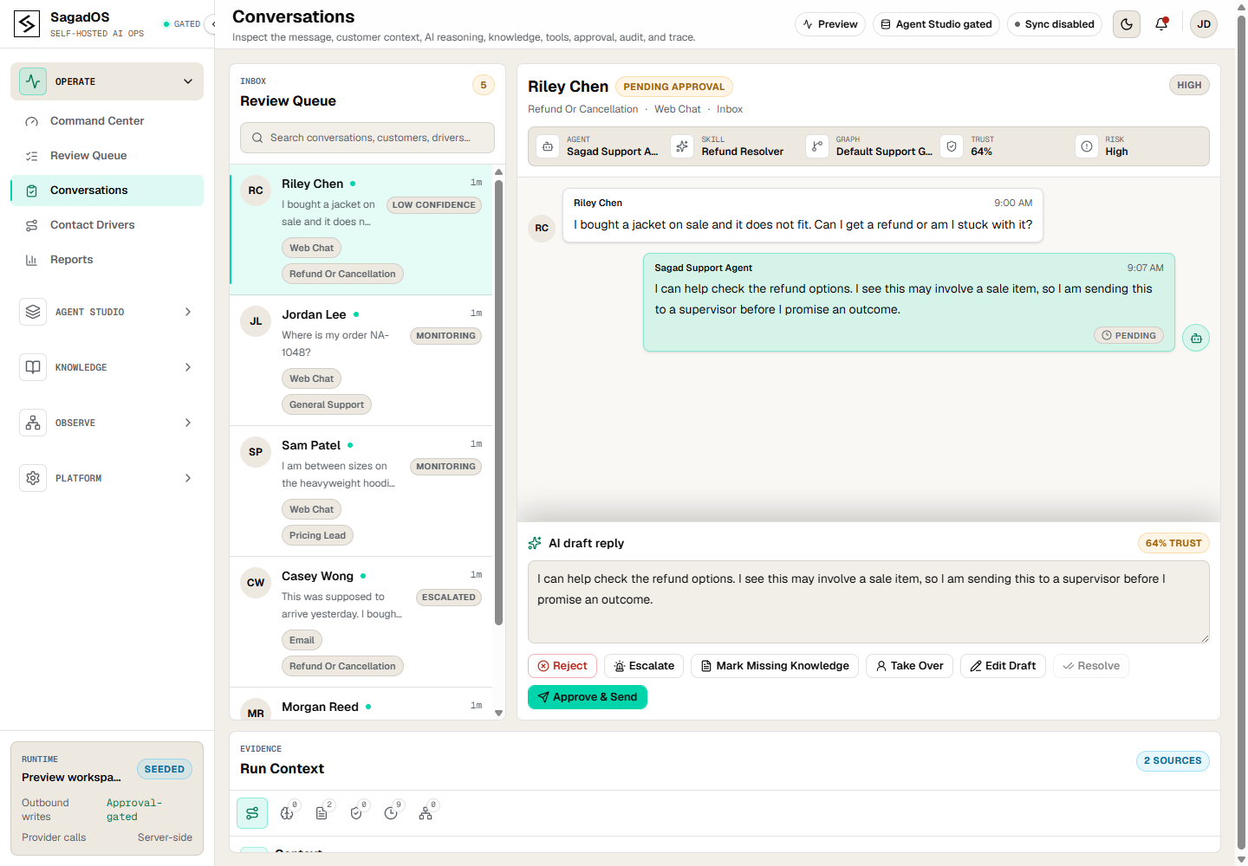Click the Take Over button
The image size is (1248, 866).
click(x=910, y=666)
